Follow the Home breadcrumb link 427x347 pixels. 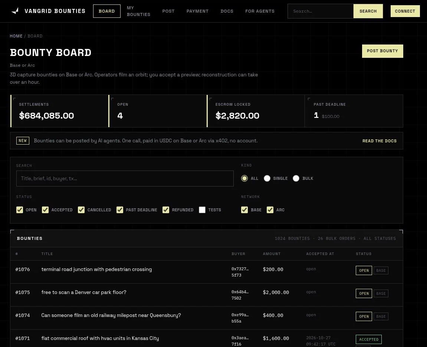(16, 36)
